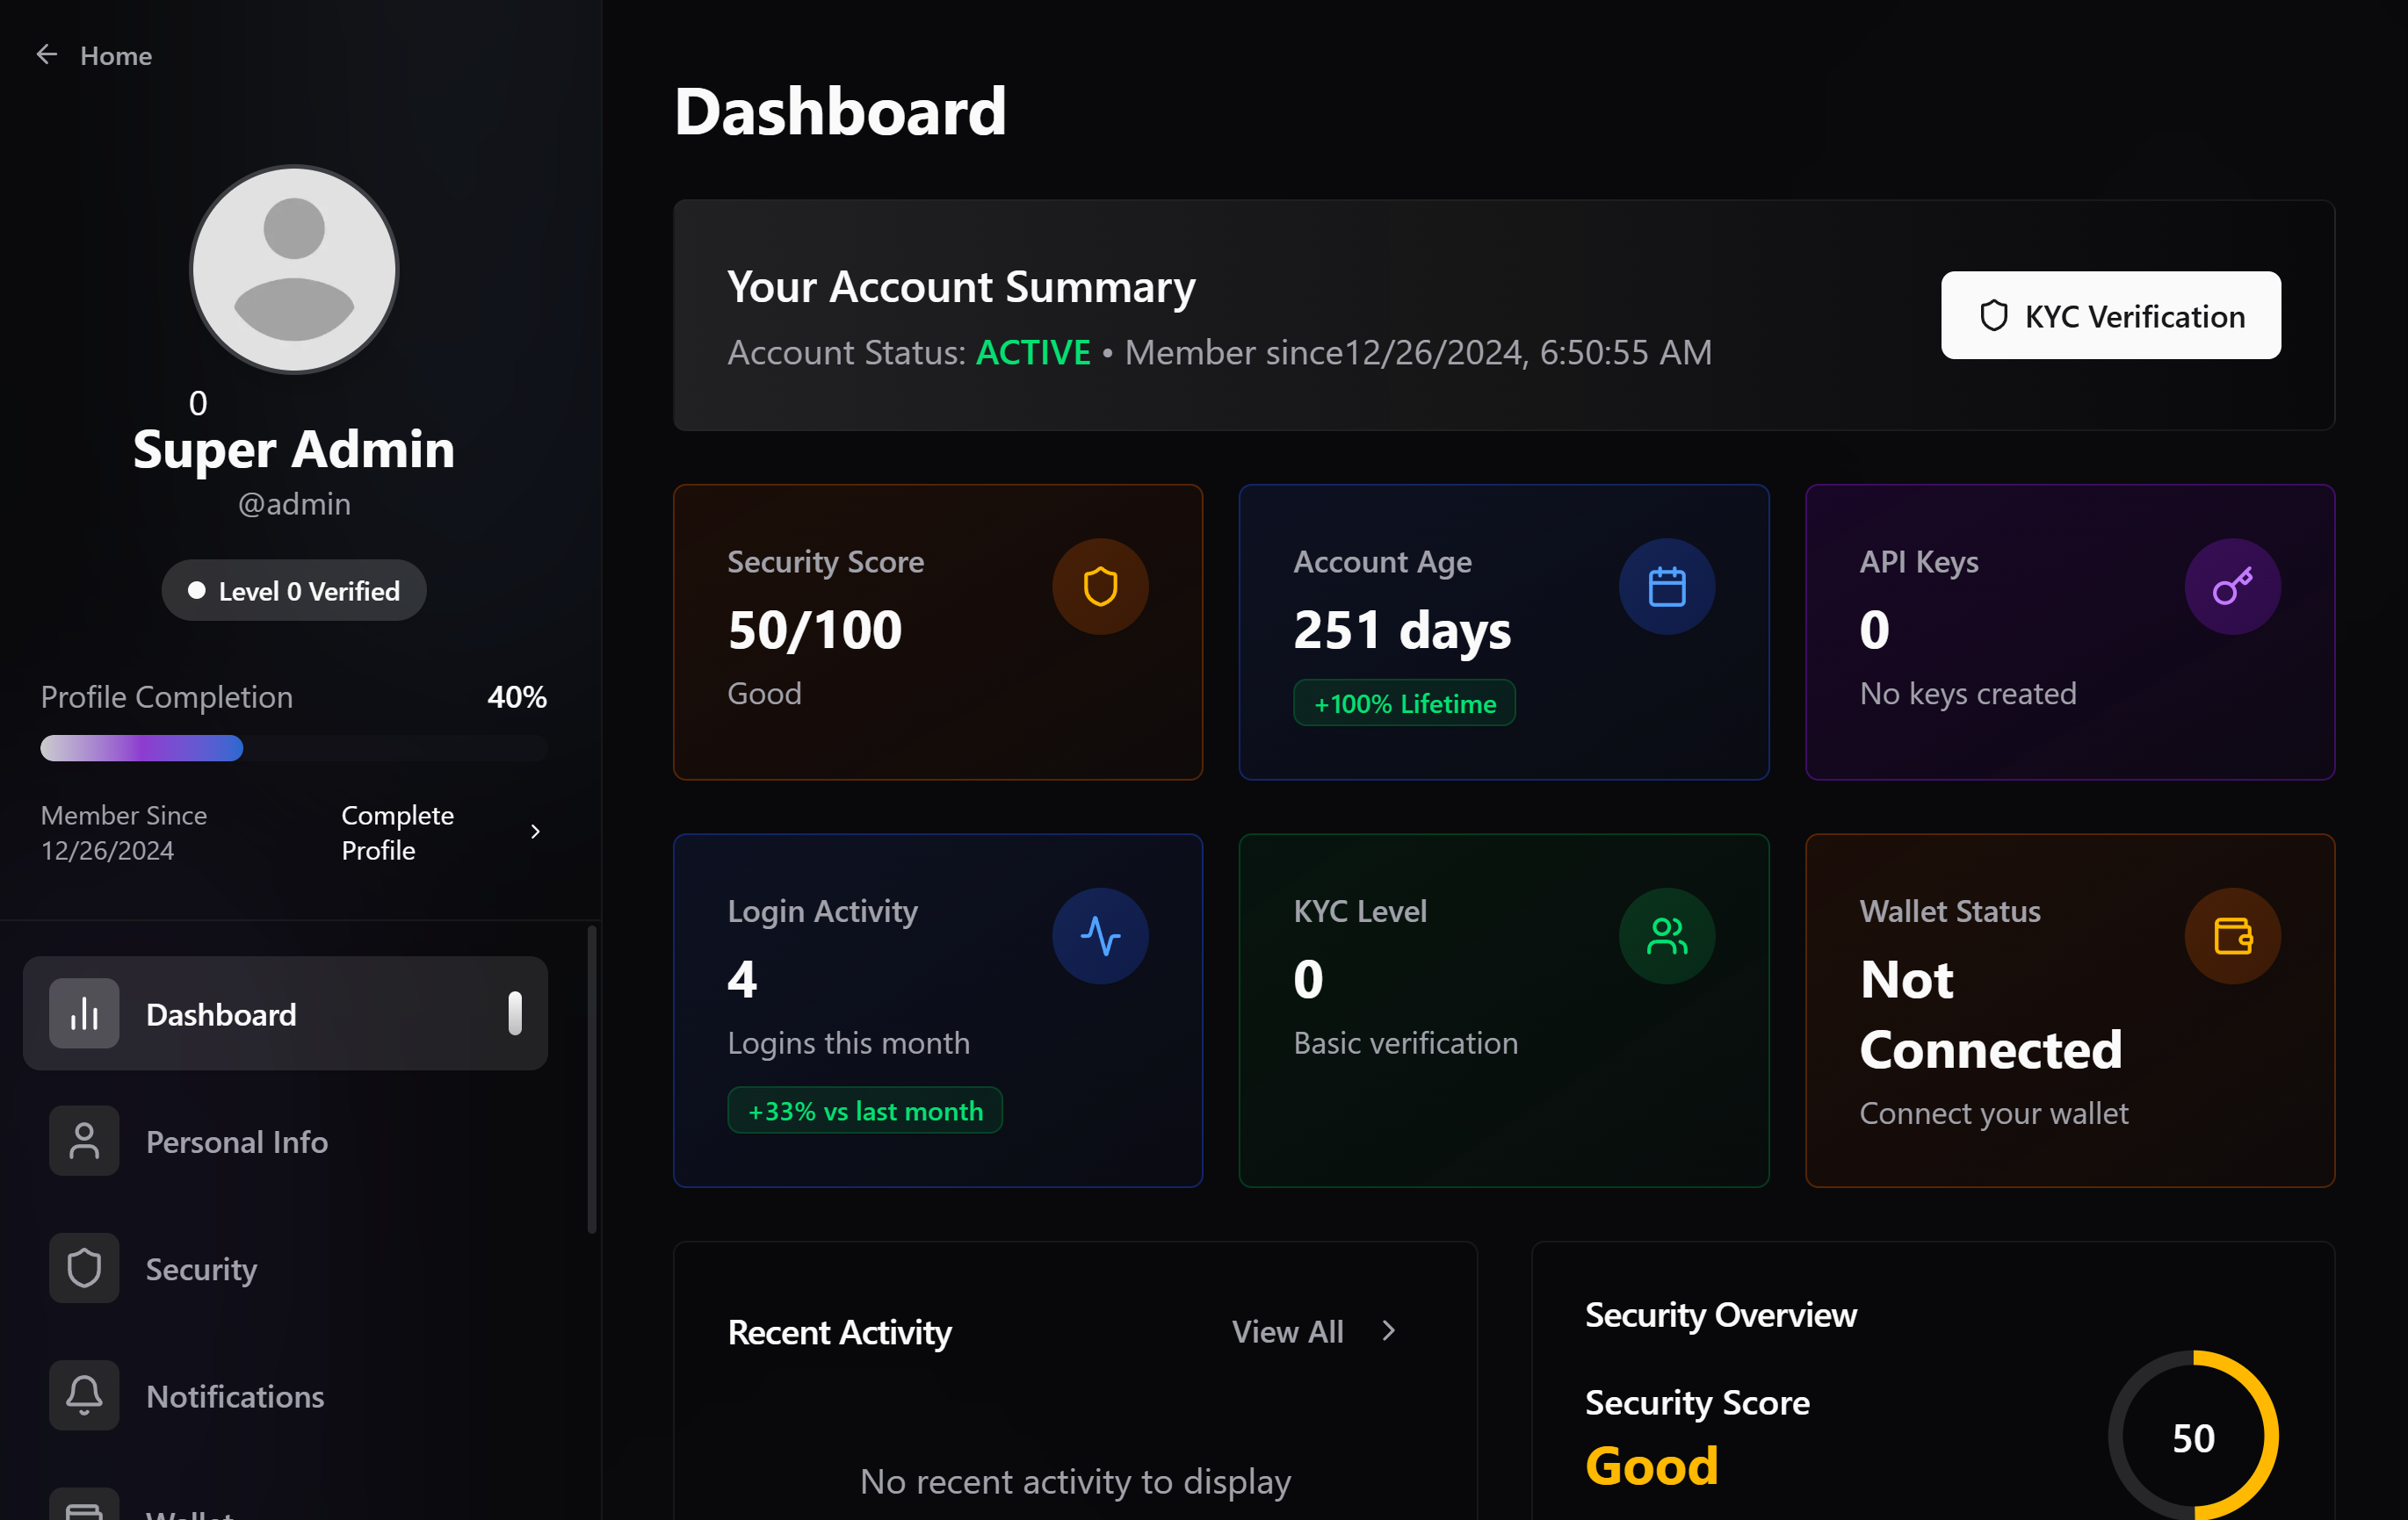Click the Profile Completion progress bar
The image size is (2408, 1520).
[x=293, y=747]
